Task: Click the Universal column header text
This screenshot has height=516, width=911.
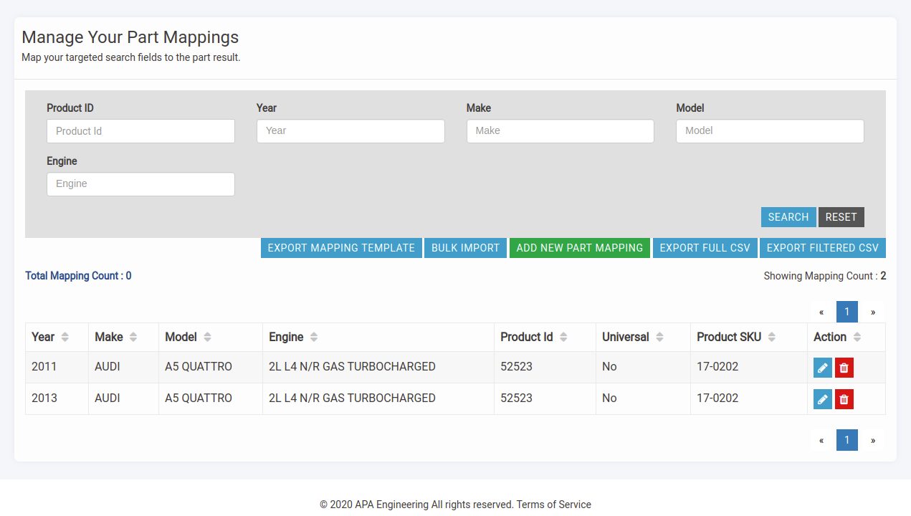Action: coord(626,337)
